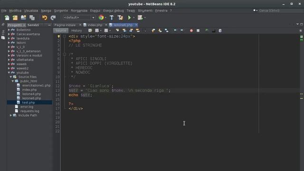Click the Debug Project icon

[140, 18]
